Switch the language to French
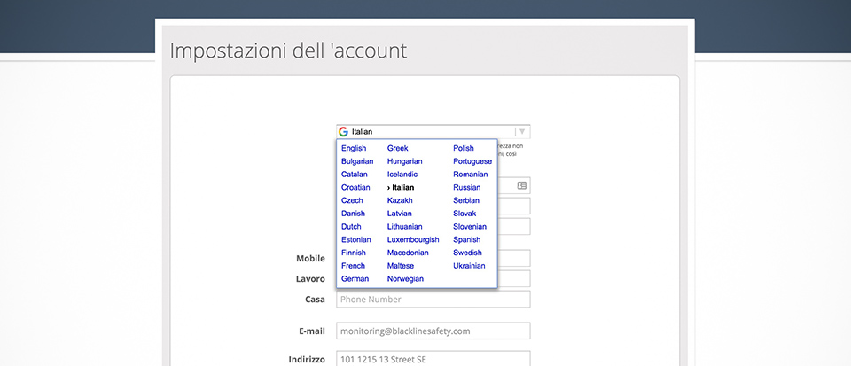This screenshot has height=366, width=851. tap(353, 266)
